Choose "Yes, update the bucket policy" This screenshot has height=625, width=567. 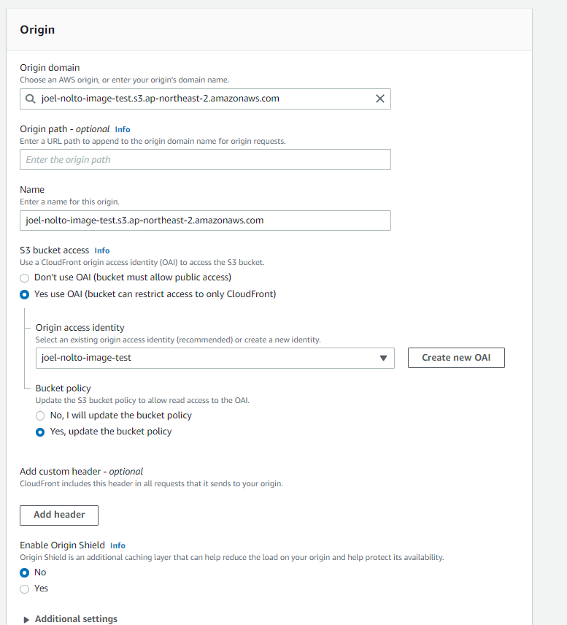(x=41, y=432)
